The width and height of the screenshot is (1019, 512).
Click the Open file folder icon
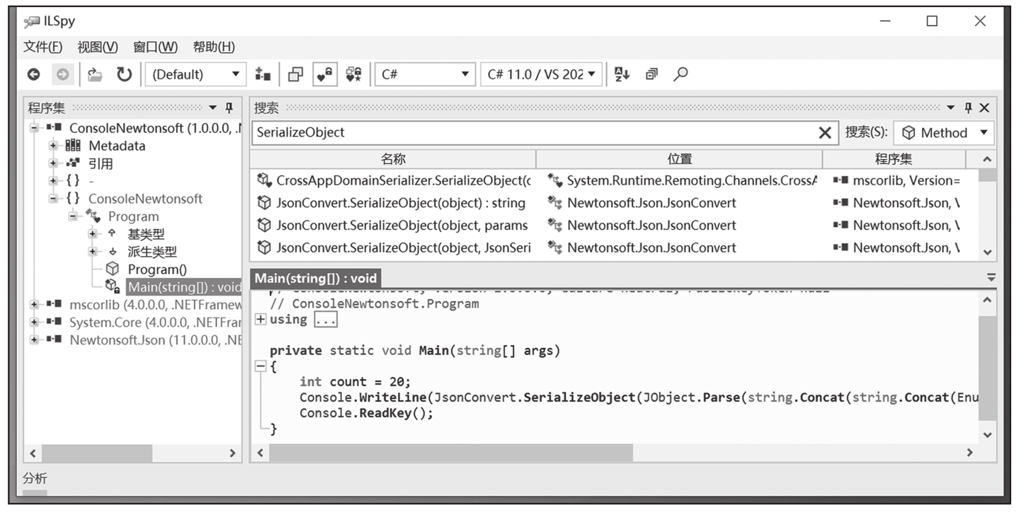click(95, 74)
